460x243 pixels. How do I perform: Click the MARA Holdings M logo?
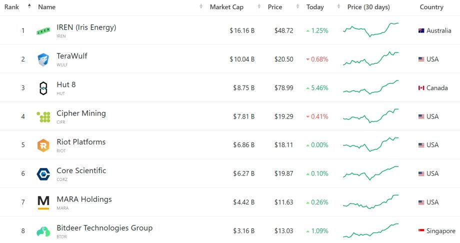pos(43,202)
